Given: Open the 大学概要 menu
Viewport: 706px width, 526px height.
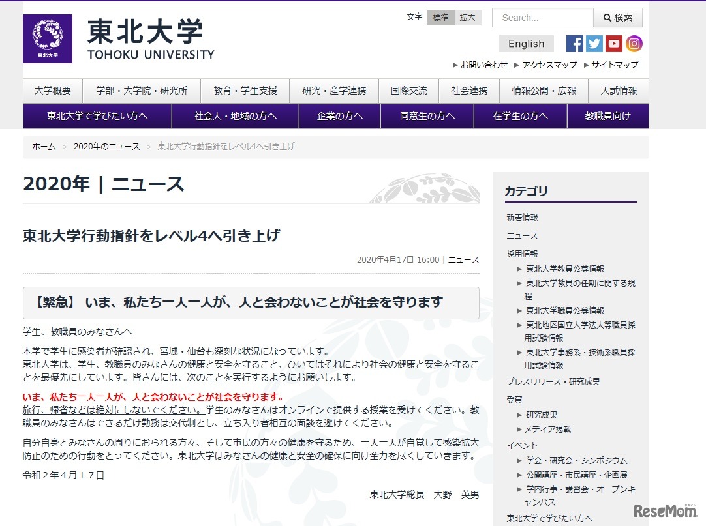Looking at the screenshot, I should (53, 91).
